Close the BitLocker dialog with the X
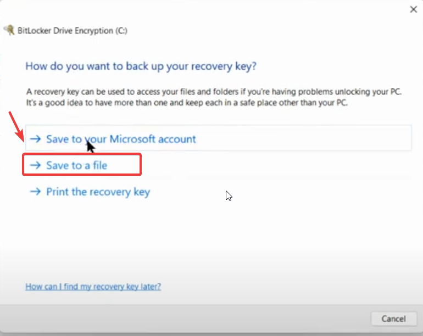The height and width of the screenshot is (336, 423). [x=414, y=9]
